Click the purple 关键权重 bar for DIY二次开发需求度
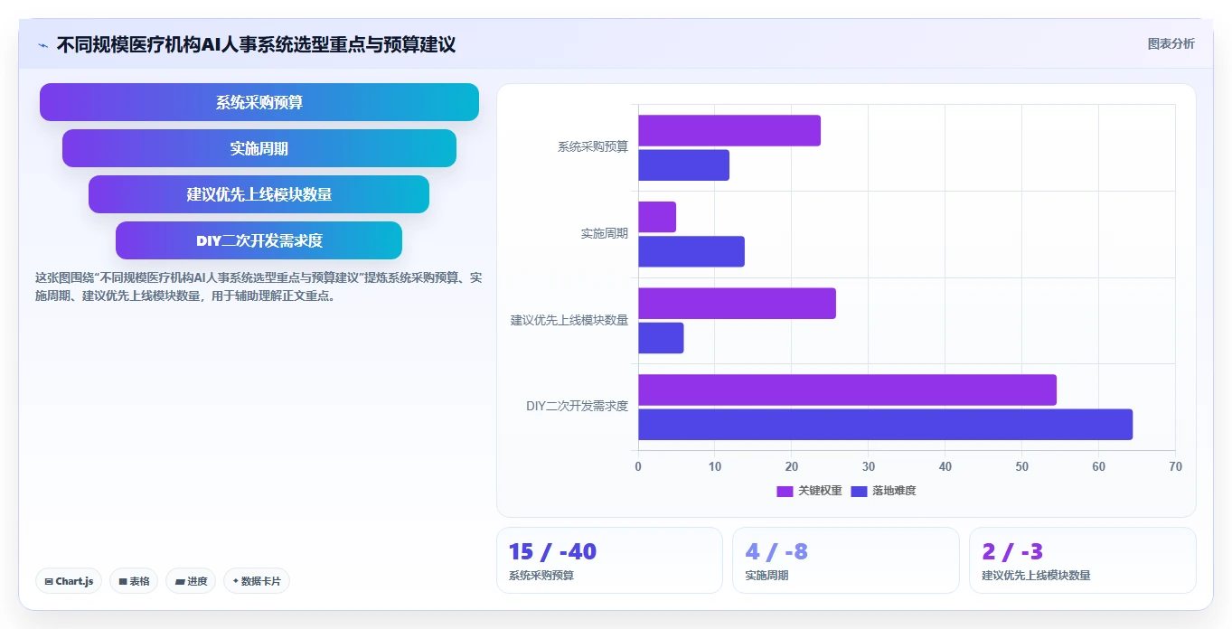This screenshot has height=629, width=1232. pyautogui.click(x=847, y=390)
